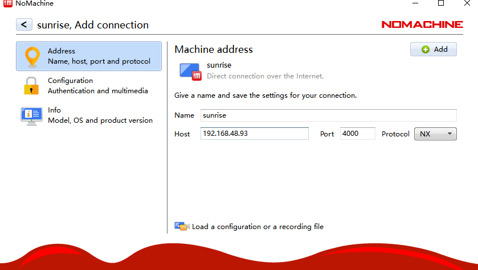Focus the Name field containing sunrise
Screen dimensions: 478x270
pyautogui.click(x=328, y=115)
